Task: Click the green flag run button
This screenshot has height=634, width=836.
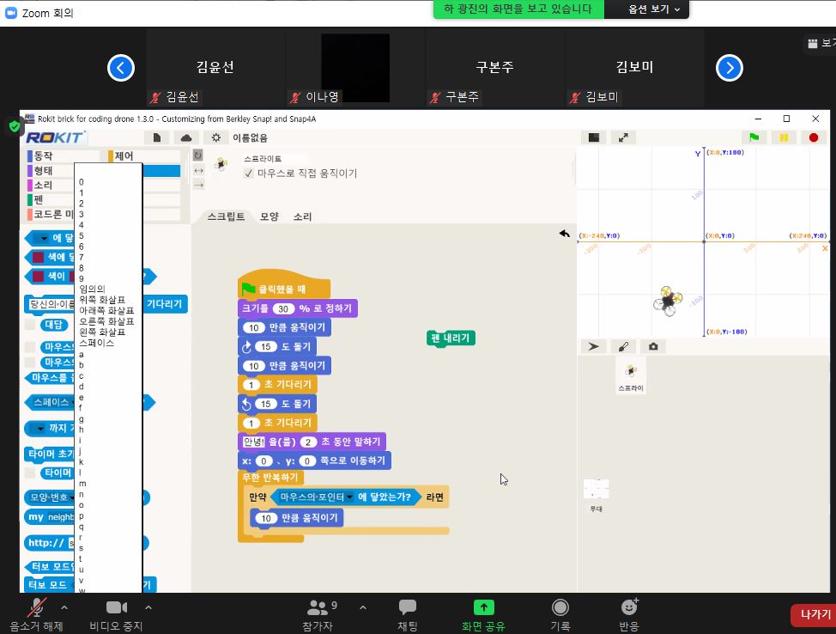Action: (754, 137)
